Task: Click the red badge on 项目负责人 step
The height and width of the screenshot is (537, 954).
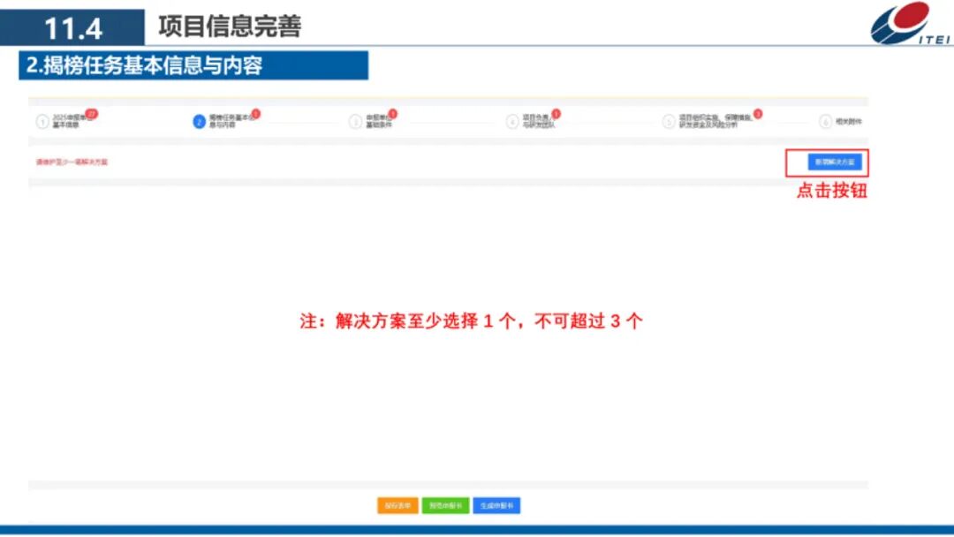Action: [x=556, y=113]
